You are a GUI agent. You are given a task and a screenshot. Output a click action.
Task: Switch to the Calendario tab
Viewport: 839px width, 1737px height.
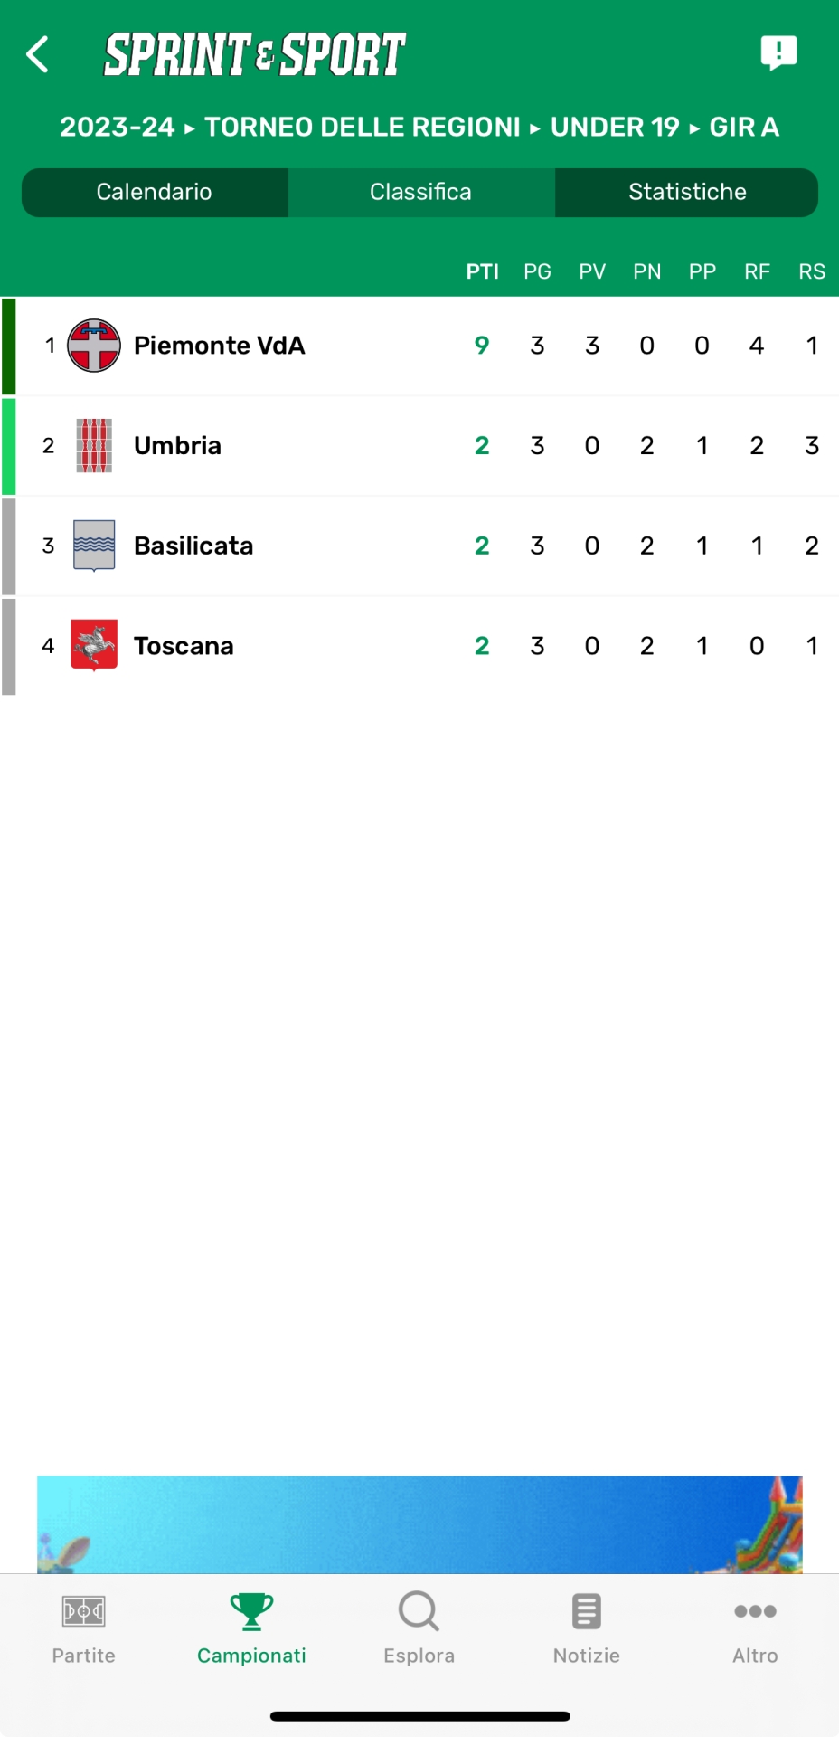[155, 192]
